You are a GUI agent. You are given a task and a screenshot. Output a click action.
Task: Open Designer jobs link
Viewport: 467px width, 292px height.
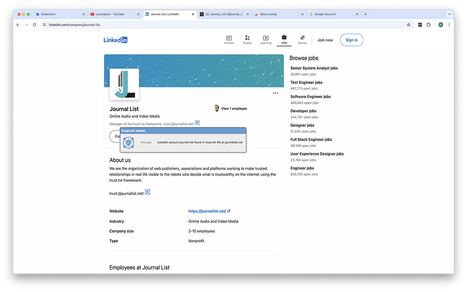[303, 125]
